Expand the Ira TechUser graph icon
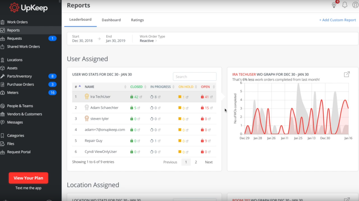 [347, 74]
